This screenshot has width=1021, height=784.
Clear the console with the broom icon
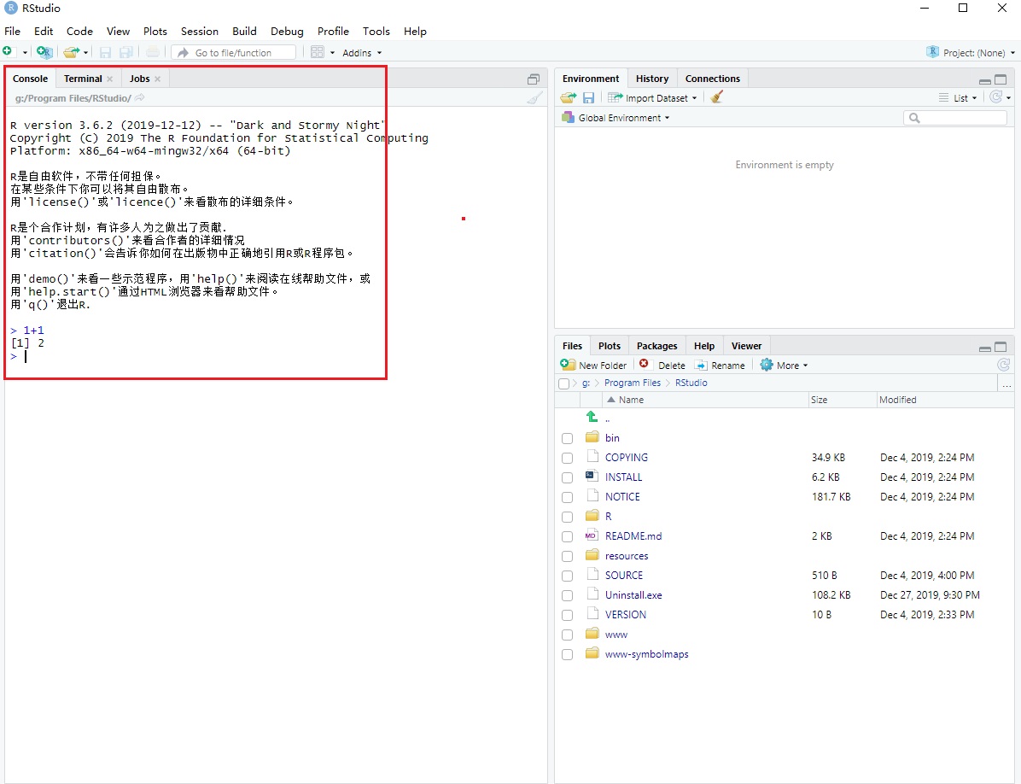pos(534,98)
